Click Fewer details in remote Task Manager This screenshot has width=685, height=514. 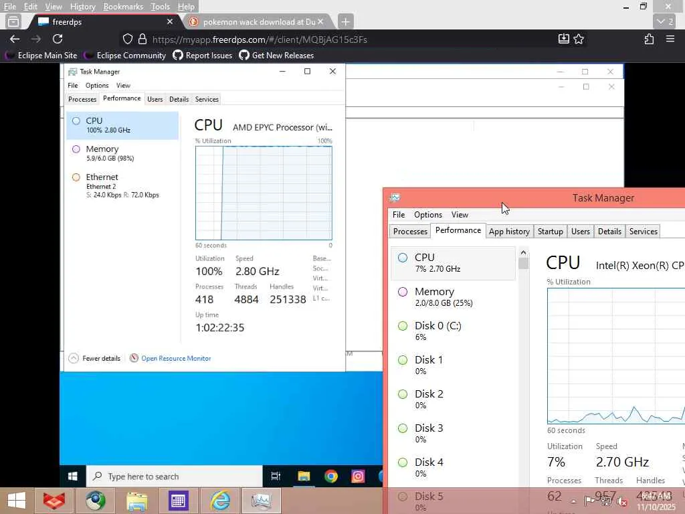pyautogui.click(x=95, y=359)
